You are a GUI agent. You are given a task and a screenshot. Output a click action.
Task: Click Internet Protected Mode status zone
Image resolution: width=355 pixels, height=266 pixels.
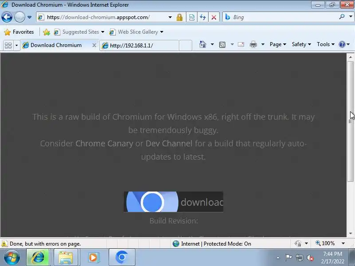click(x=212, y=243)
